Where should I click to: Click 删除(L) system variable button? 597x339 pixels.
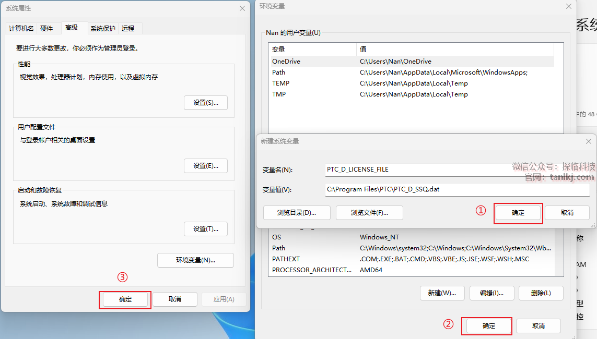(x=541, y=293)
